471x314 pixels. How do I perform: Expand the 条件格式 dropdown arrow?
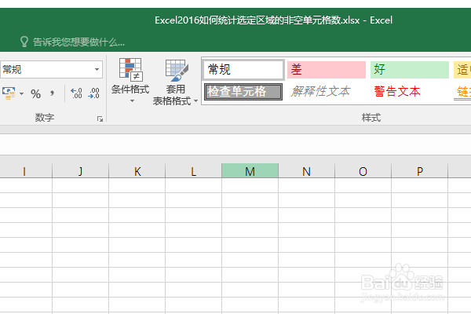tap(132, 101)
